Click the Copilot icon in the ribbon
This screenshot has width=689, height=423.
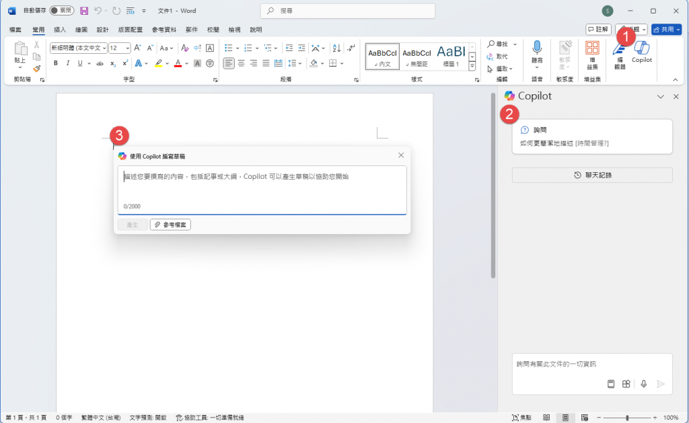[641, 52]
